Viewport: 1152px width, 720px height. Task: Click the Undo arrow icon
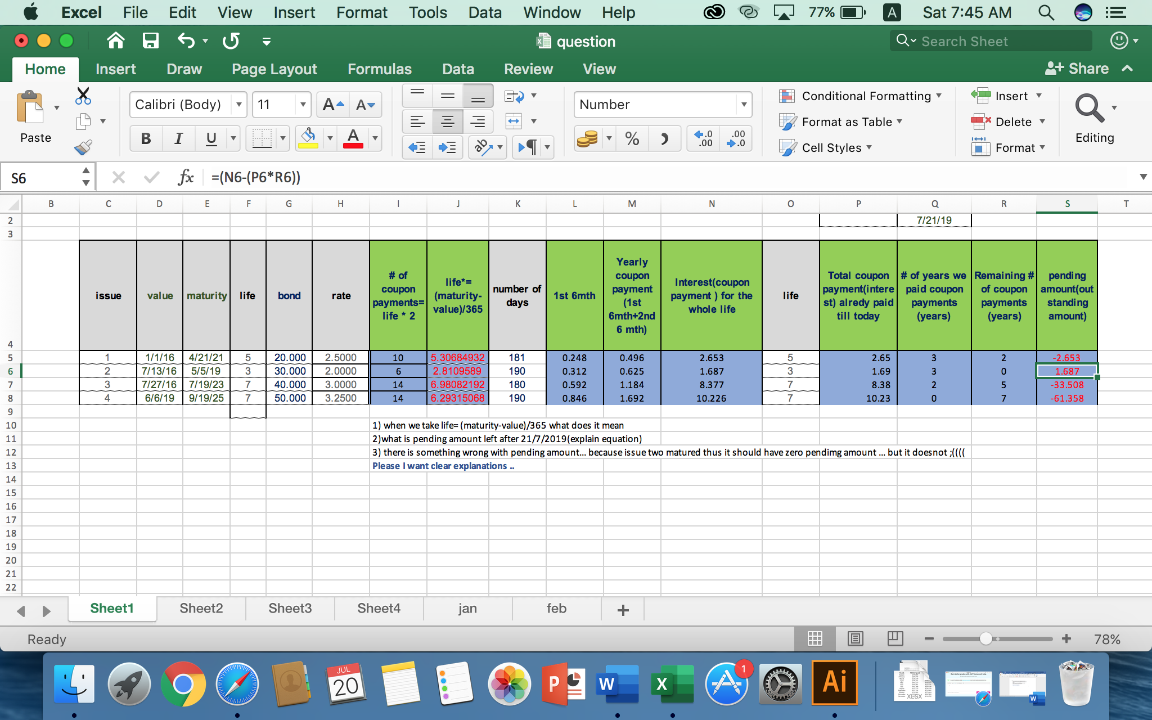point(186,41)
